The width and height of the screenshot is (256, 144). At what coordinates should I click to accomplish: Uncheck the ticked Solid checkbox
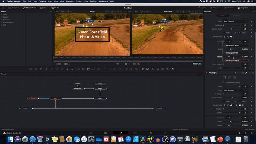(x=240, y=33)
